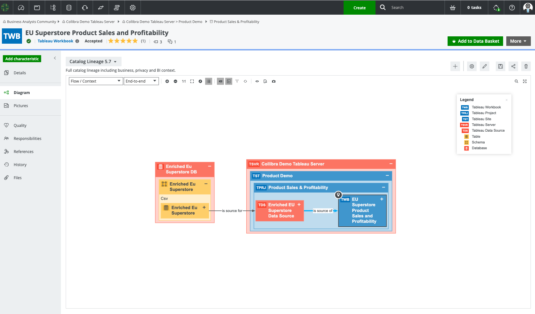535x314 pixels.
Task: Open the End-to-end dropdown
Action: [x=141, y=81]
